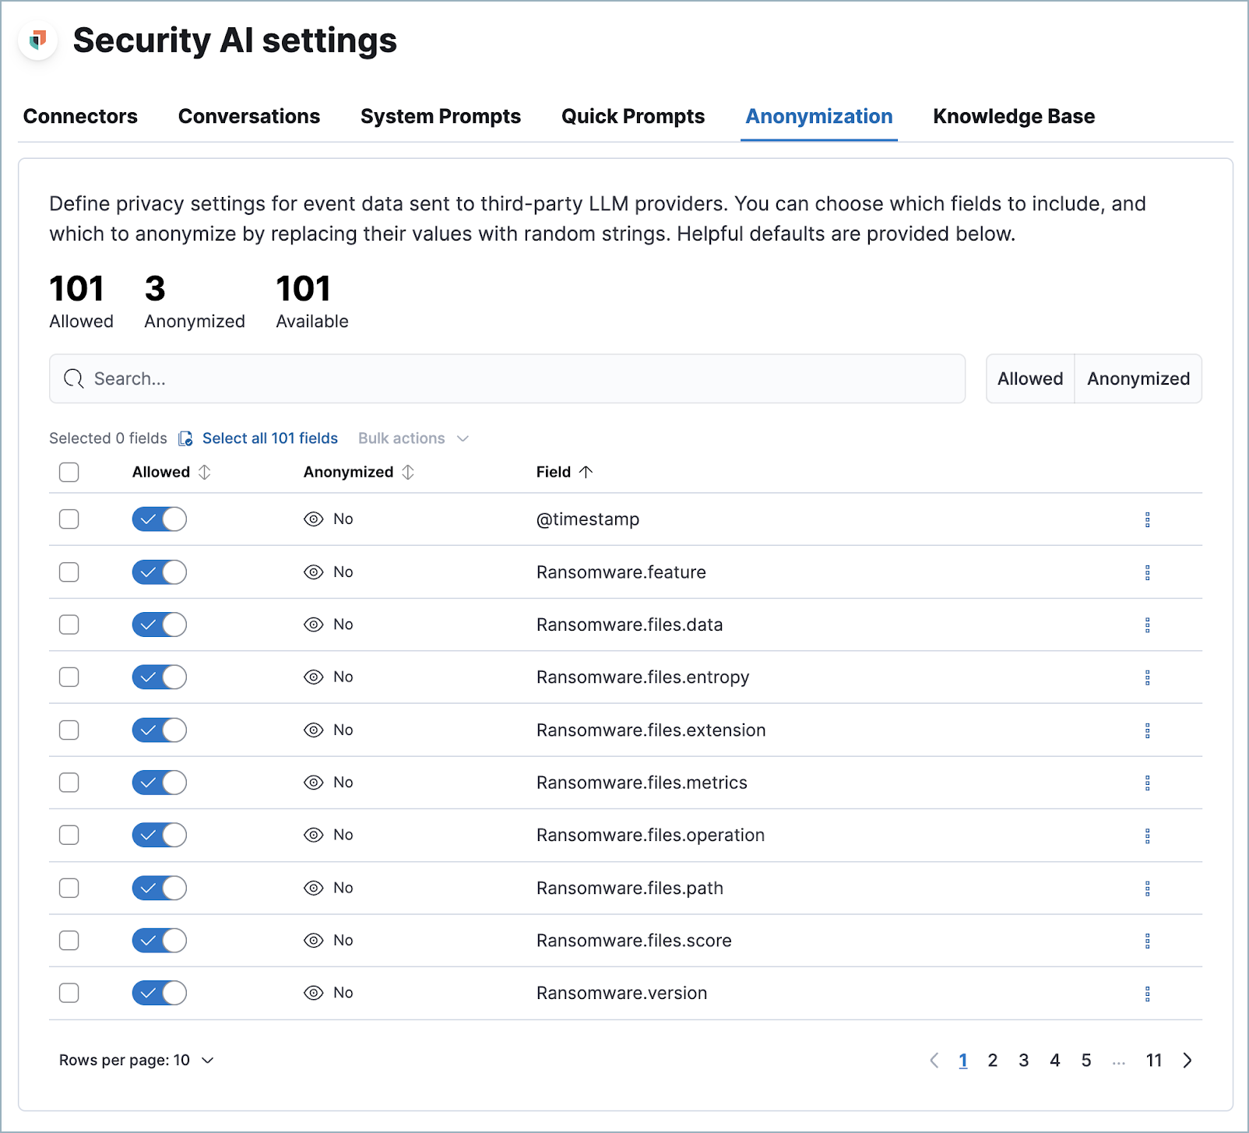The width and height of the screenshot is (1249, 1133).
Task: Open the actions menu for @timestamp
Action: pyautogui.click(x=1148, y=519)
